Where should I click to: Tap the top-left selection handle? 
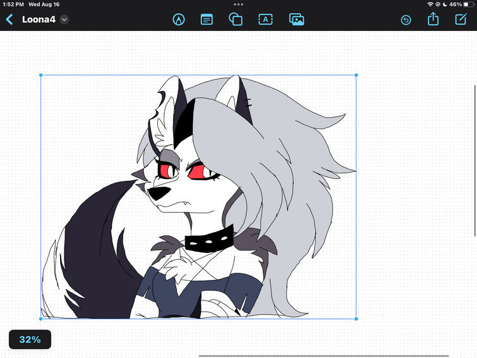[x=41, y=75]
